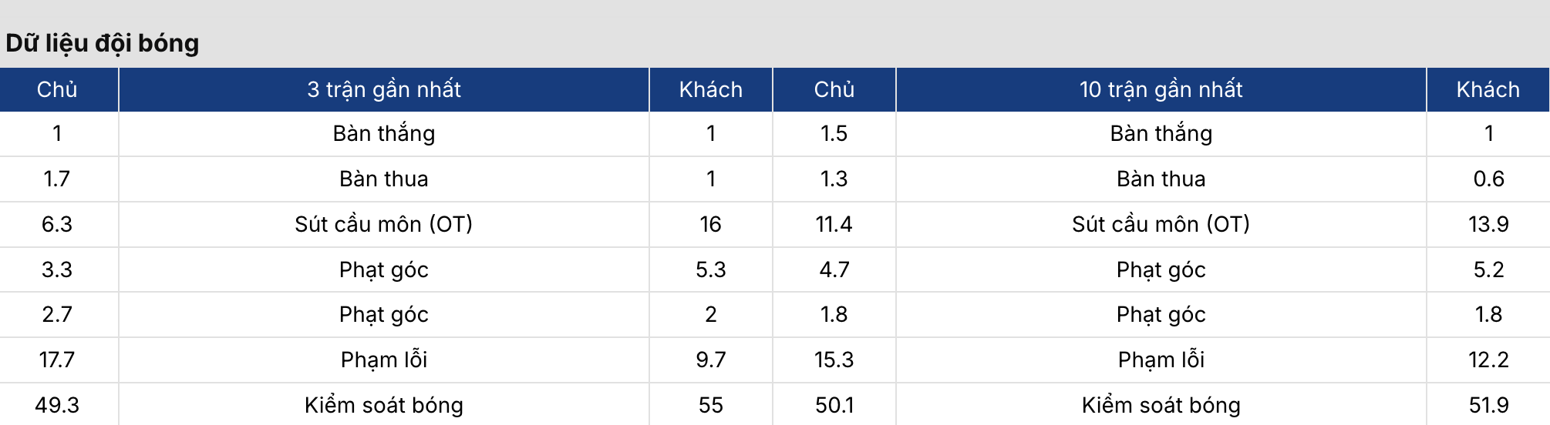Image resolution: width=1550 pixels, height=425 pixels.
Task: Select the "10 trận gần nhất" column header
Action: pyautogui.click(x=1161, y=89)
